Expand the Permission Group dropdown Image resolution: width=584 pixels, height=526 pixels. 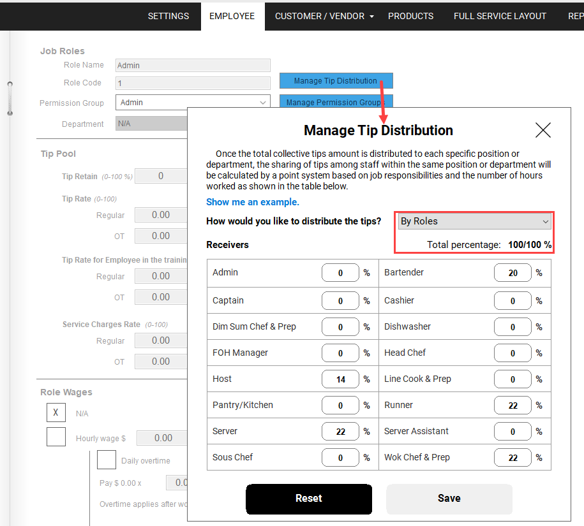(x=193, y=102)
